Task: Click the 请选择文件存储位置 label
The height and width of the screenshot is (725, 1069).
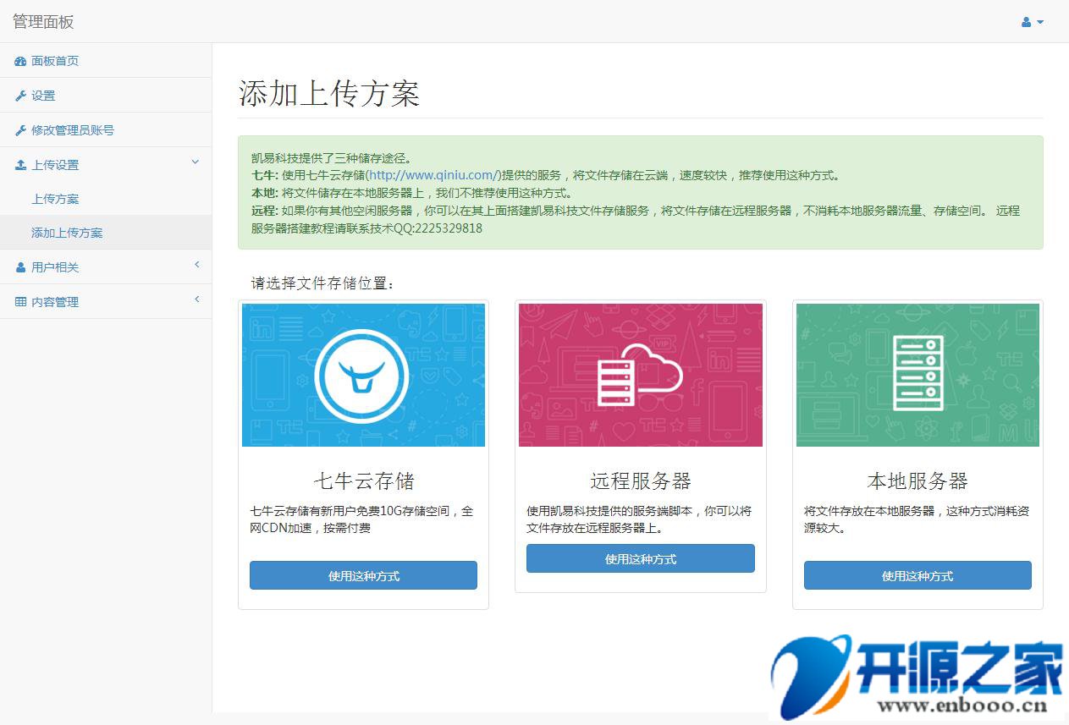Action: coord(323,283)
